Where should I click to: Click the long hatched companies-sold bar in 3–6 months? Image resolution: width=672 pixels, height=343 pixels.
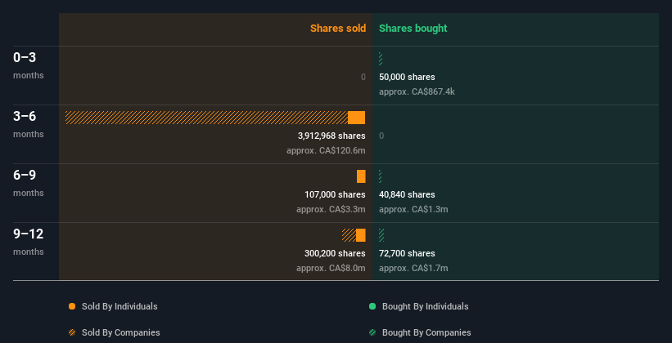206,118
